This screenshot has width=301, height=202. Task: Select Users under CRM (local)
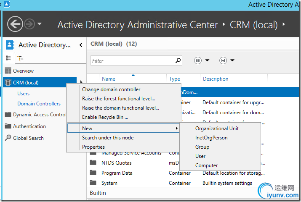tap(24, 94)
